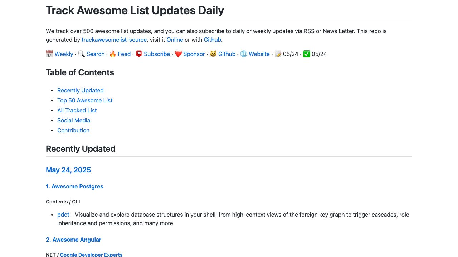Click the calendar emoji beside Weekly
Screen dimensions: 458x257
tap(49, 54)
